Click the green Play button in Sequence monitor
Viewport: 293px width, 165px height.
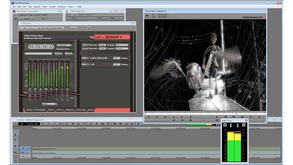click(204, 117)
